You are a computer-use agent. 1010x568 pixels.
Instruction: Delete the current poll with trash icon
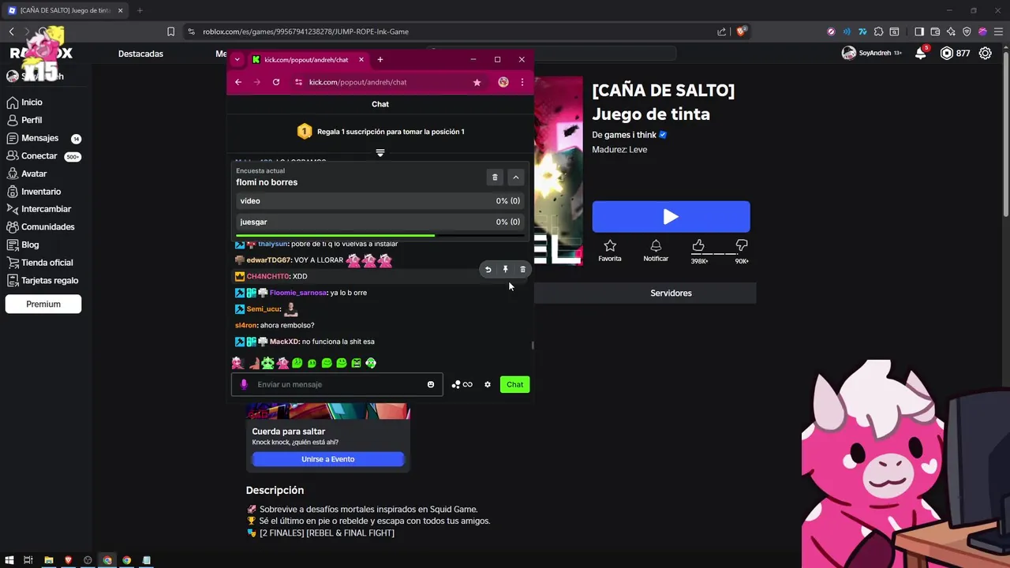tap(495, 177)
